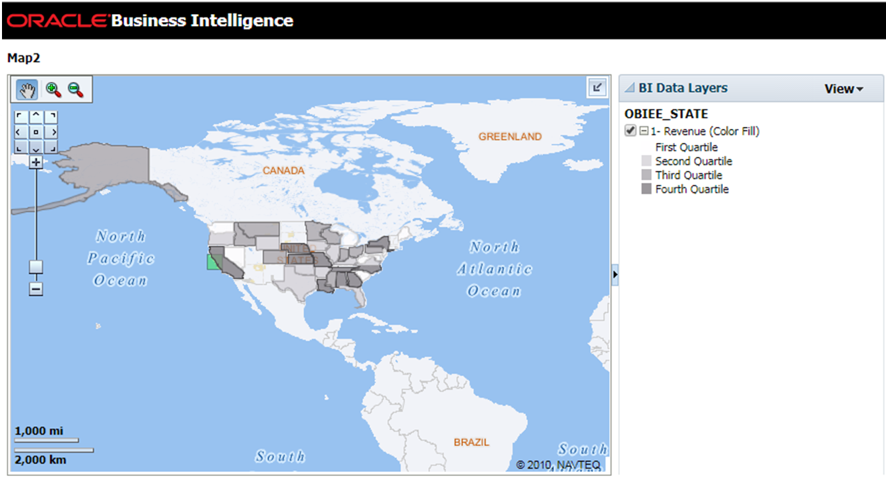Click the plus button to zoom in
886x482 pixels.
tap(35, 161)
